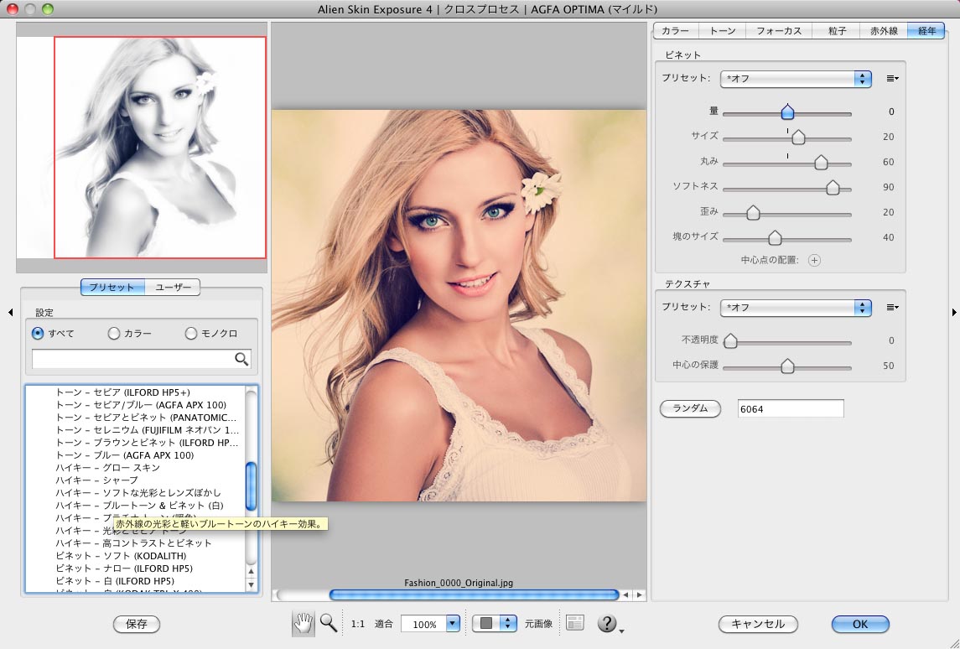The width and height of the screenshot is (960, 649).
Task: Select preset トーン – セピア (ILFORD HP5+)
Action: point(122,392)
